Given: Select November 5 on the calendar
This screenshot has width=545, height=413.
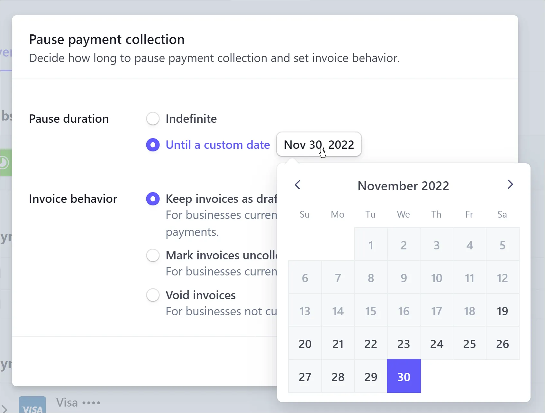Looking at the screenshot, I should coord(502,245).
